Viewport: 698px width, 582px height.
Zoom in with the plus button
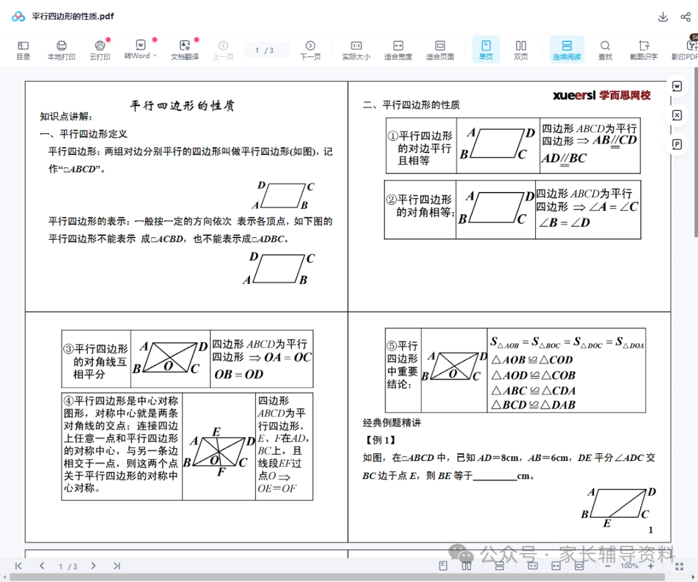coord(650,566)
